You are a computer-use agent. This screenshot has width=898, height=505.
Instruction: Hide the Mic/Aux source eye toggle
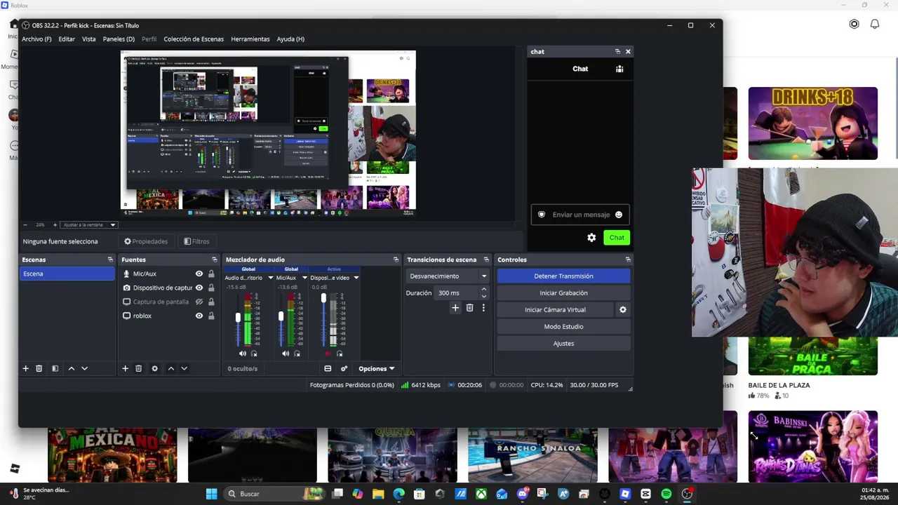tap(199, 274)
